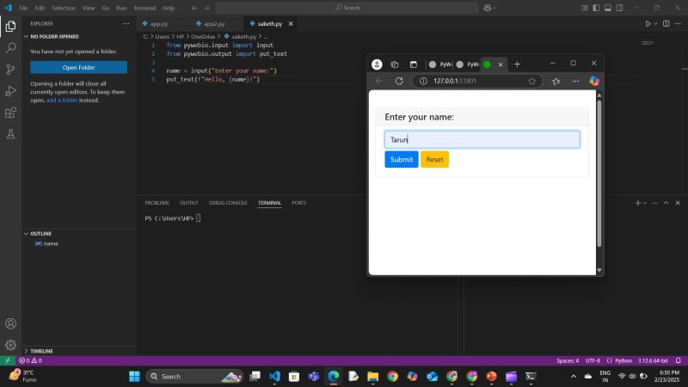Image resolution: width=688 pixels, height=387 pixels.
Task: Open the Explorer view in activity bar
Action: coord(10,27)
